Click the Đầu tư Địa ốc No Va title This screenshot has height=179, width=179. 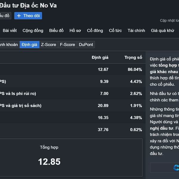tap(28, 5)
